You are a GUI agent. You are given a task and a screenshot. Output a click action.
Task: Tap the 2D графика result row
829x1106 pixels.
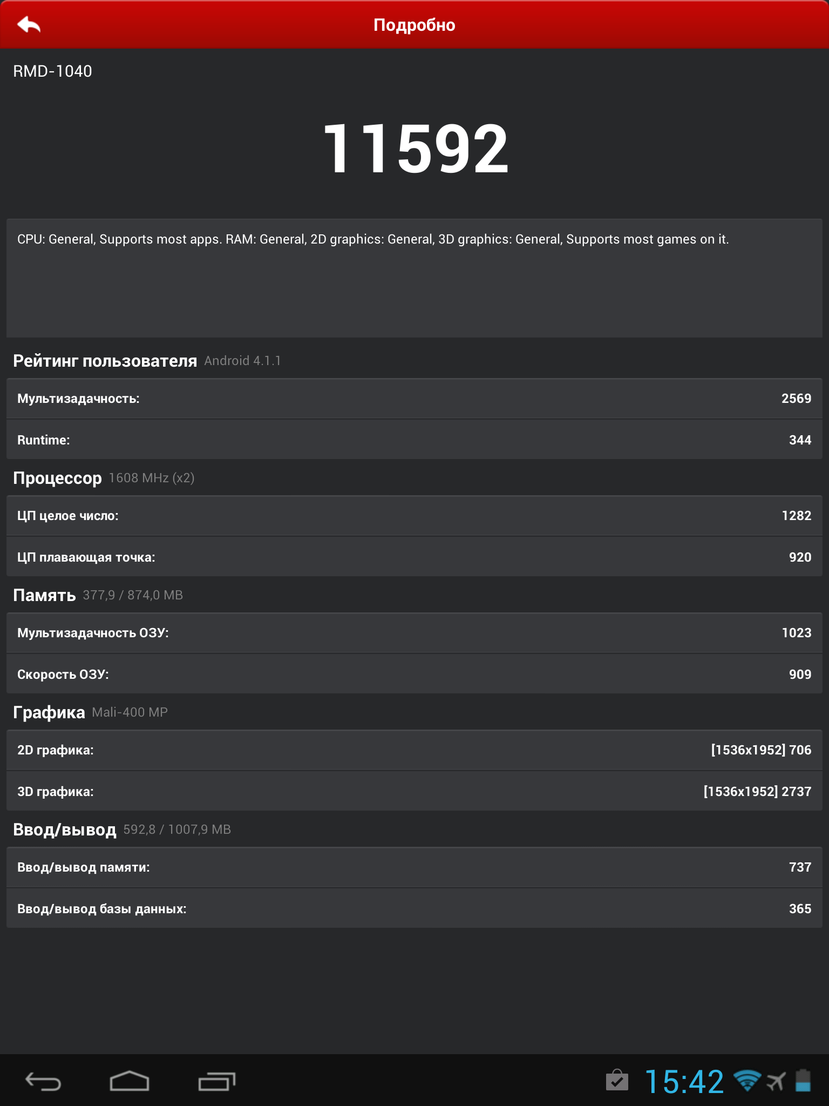(414, 750)
